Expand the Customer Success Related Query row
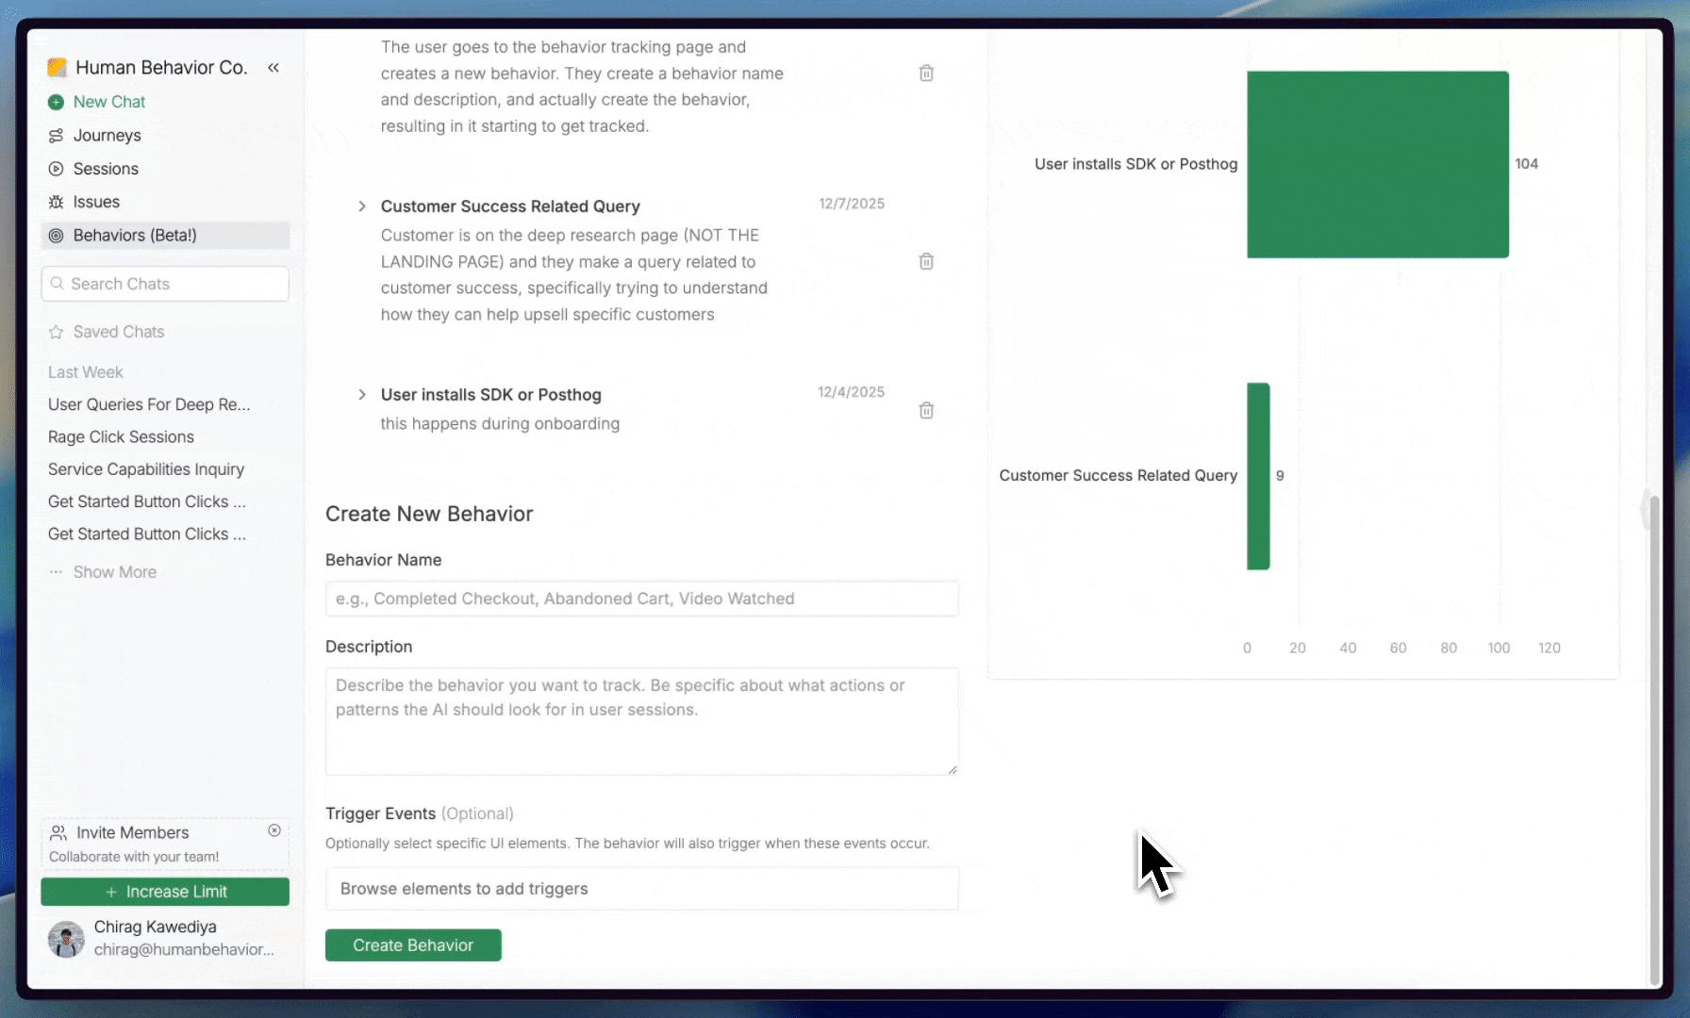 pyautogui.click(x=362, y=206)
